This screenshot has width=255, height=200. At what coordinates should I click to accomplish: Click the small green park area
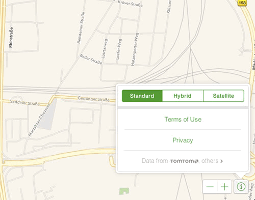pos(124,191)
